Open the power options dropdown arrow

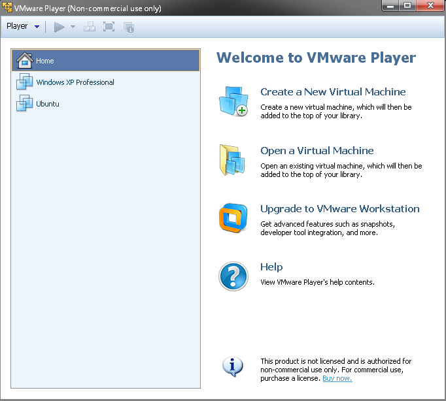pyautogui.click(x=73, y=27)
